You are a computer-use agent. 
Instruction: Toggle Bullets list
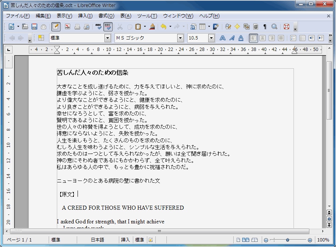[302, 38]
